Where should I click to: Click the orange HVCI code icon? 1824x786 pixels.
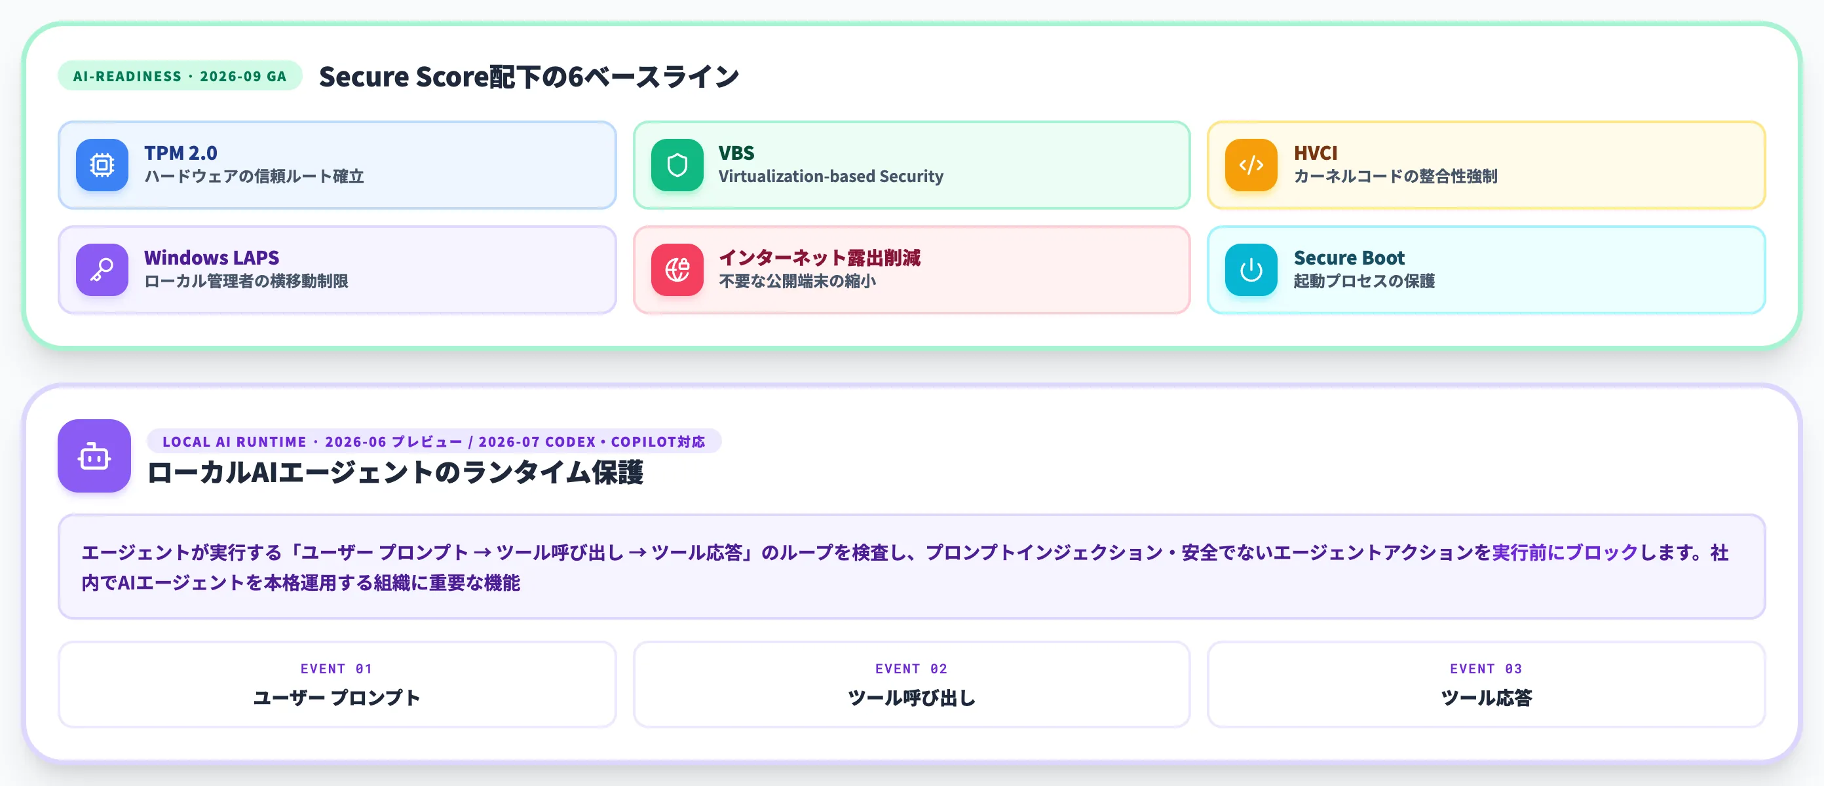[x=1251, y=165]
